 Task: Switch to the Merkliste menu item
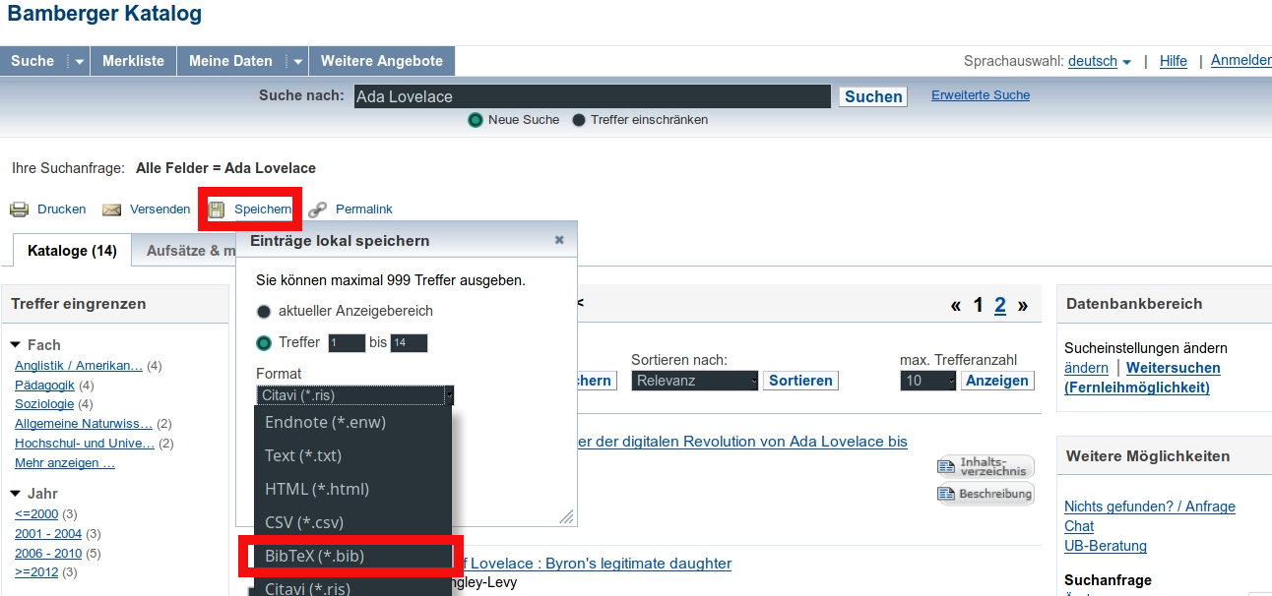pyautogui.click(x=133, y=61)
